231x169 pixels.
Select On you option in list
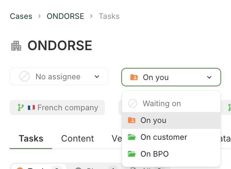[x=153, y=120]
